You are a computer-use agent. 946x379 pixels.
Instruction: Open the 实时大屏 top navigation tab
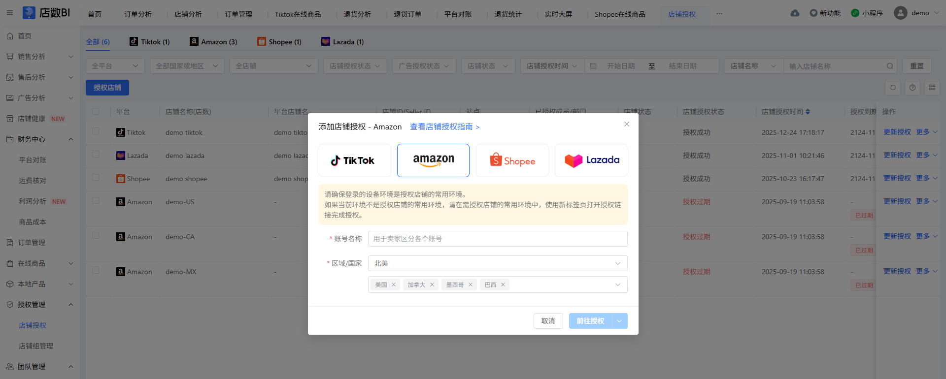tap(558, 14)
